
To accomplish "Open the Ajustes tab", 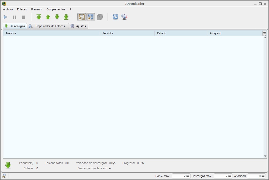I will pyautogui.click(x=78, y=26).
